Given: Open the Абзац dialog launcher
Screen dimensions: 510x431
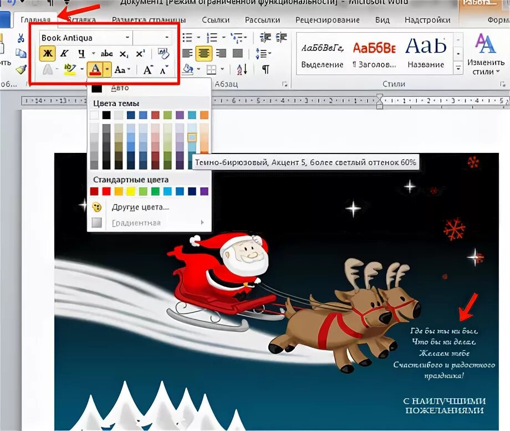Looking at the screenshot, I should pos(284,84).
